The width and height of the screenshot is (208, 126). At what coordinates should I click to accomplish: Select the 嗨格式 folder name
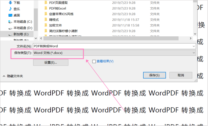(54, 20)
